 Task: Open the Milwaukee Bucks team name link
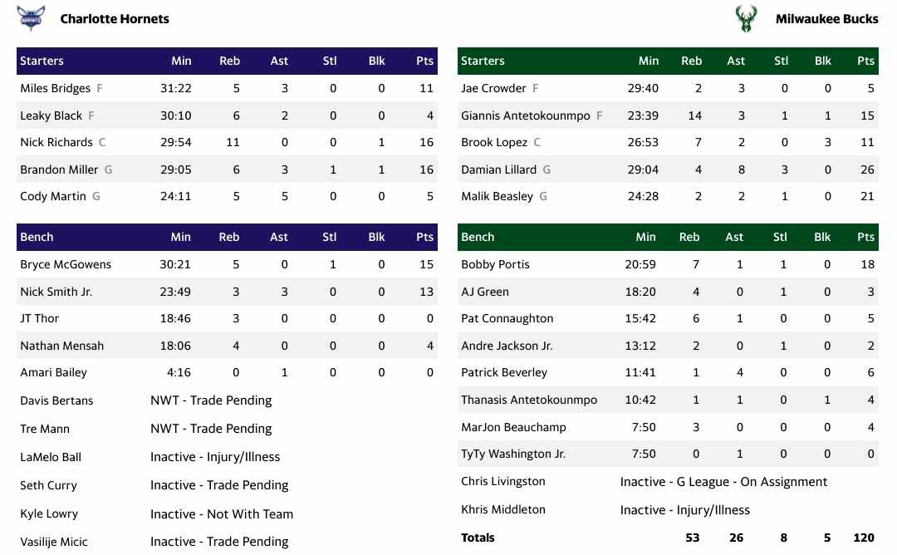[826, 18]
